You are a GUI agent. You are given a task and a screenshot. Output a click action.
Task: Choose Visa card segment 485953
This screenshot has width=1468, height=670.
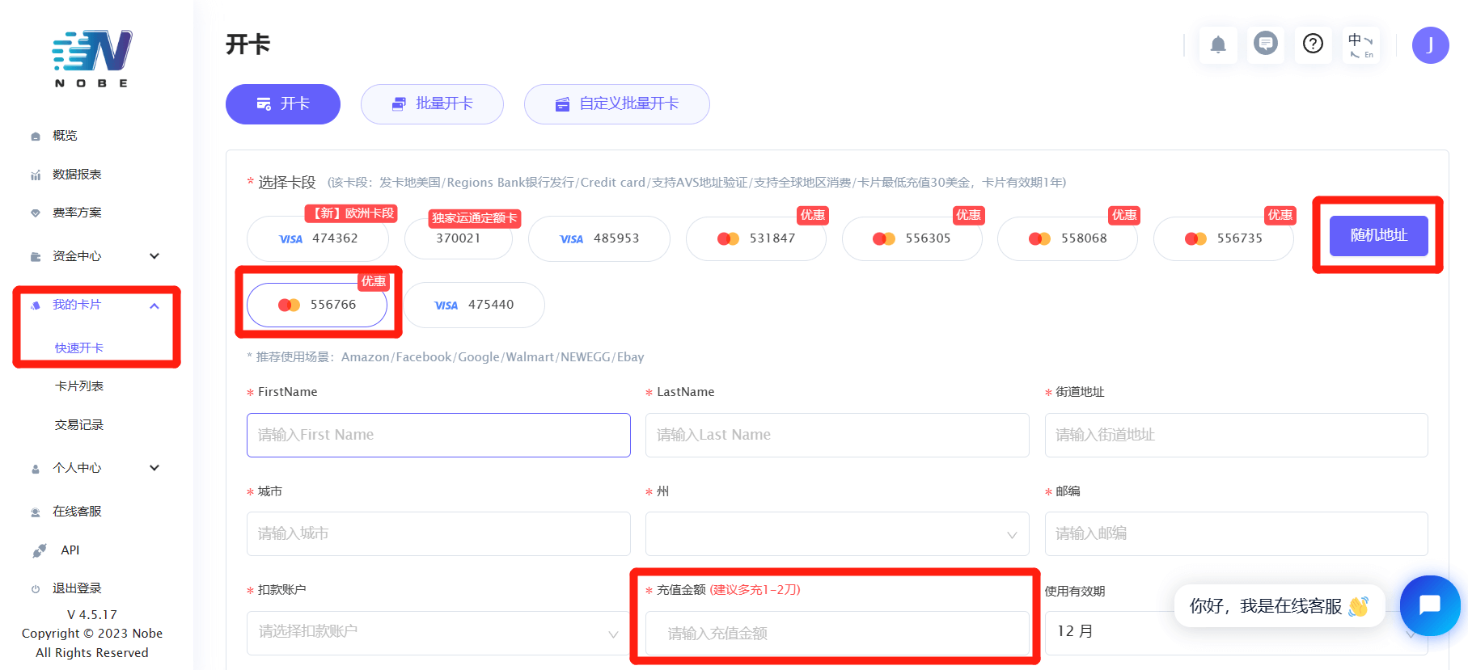point(599,238)
